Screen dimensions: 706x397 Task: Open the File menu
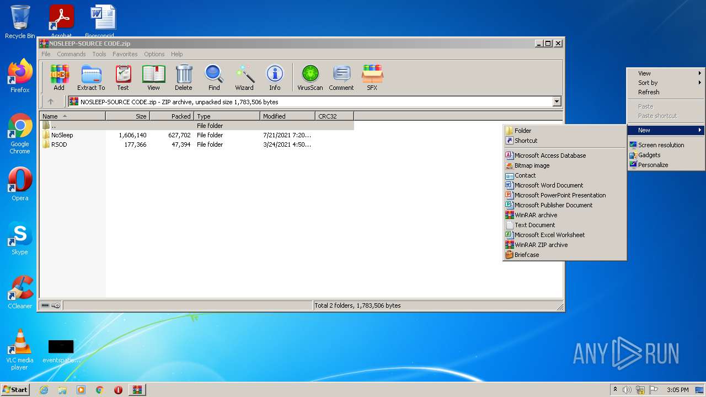46,54
